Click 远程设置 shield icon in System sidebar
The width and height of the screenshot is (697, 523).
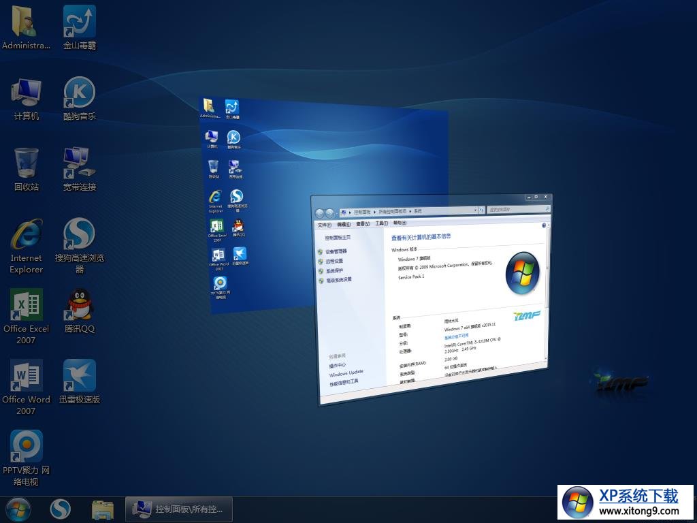pos(321,261)
